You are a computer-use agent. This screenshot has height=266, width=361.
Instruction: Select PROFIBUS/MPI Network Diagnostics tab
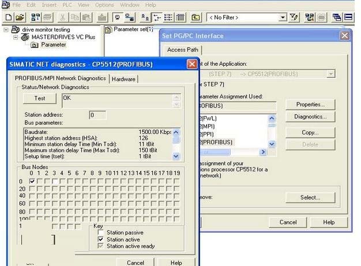(61, 78)
